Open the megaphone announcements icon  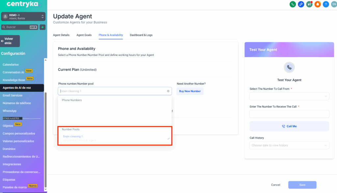pyautogui.click(x=309, y=4)
